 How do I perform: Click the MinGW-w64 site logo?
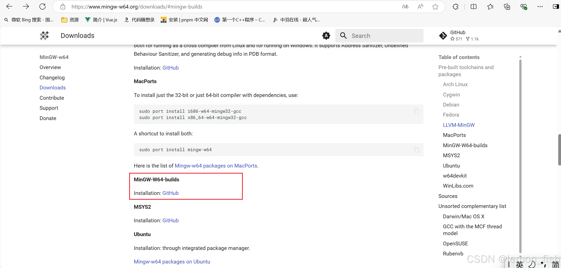tap(44, 36)
